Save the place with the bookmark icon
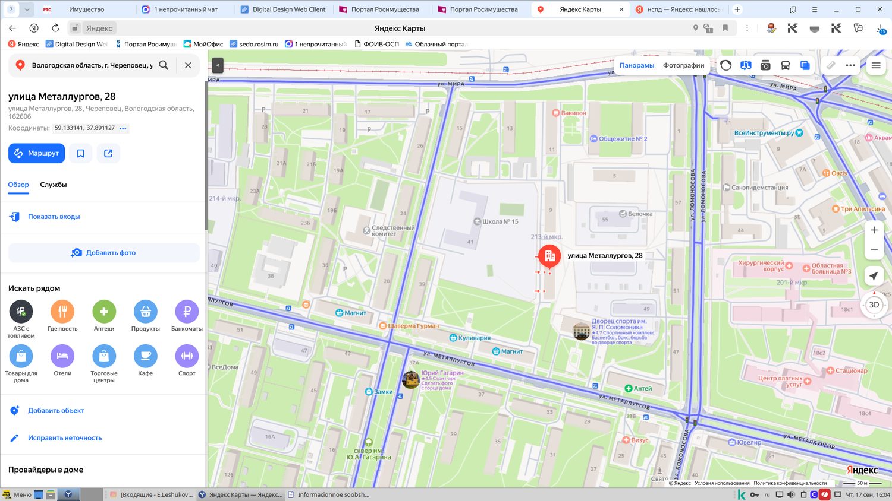The image size is (892, 501). coord(81,153)
